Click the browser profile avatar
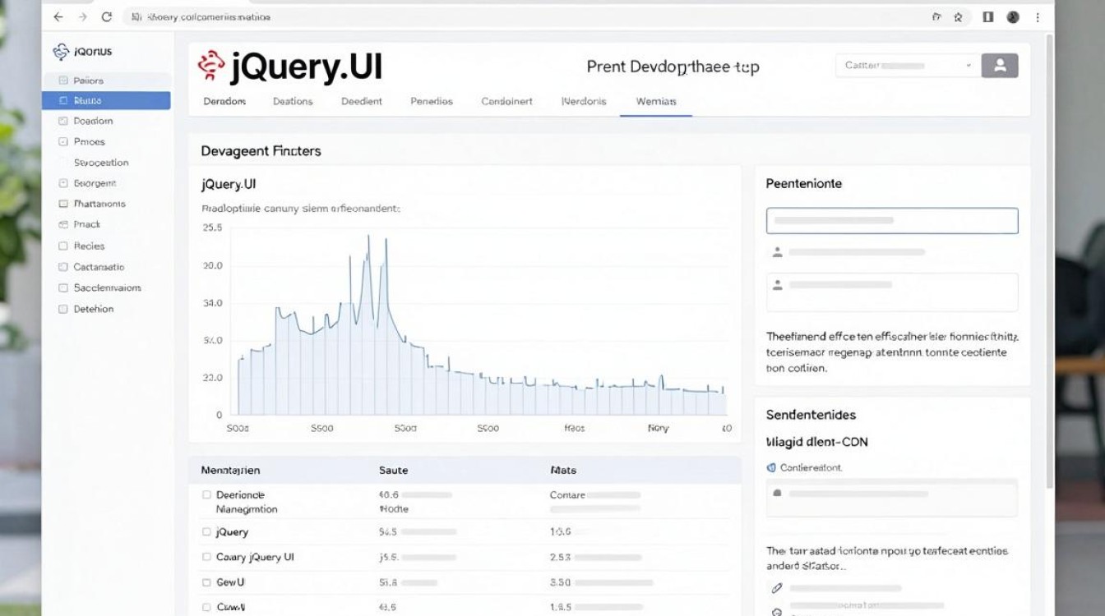 tap(1013, 16)
